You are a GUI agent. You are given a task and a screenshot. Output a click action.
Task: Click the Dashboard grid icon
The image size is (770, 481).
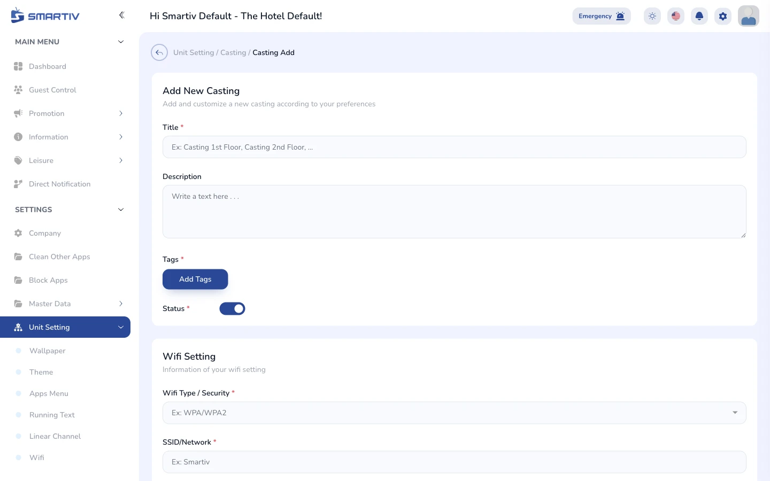pyautogui.click(x=18, y=66)
